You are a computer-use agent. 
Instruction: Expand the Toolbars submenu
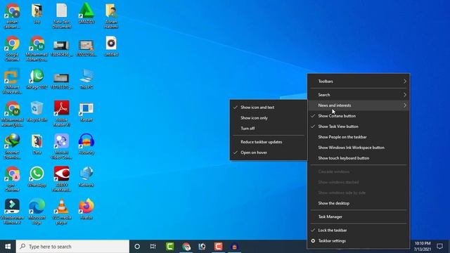tap(359, 82)
